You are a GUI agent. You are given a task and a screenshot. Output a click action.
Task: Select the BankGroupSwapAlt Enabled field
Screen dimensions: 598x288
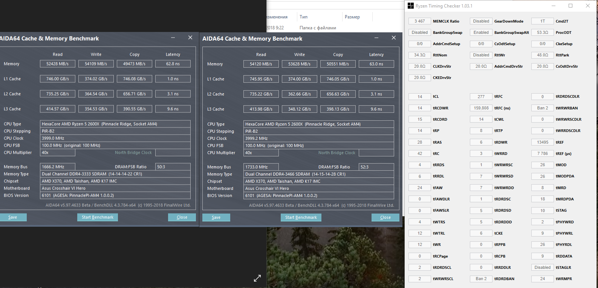click(x=481, y=32)
